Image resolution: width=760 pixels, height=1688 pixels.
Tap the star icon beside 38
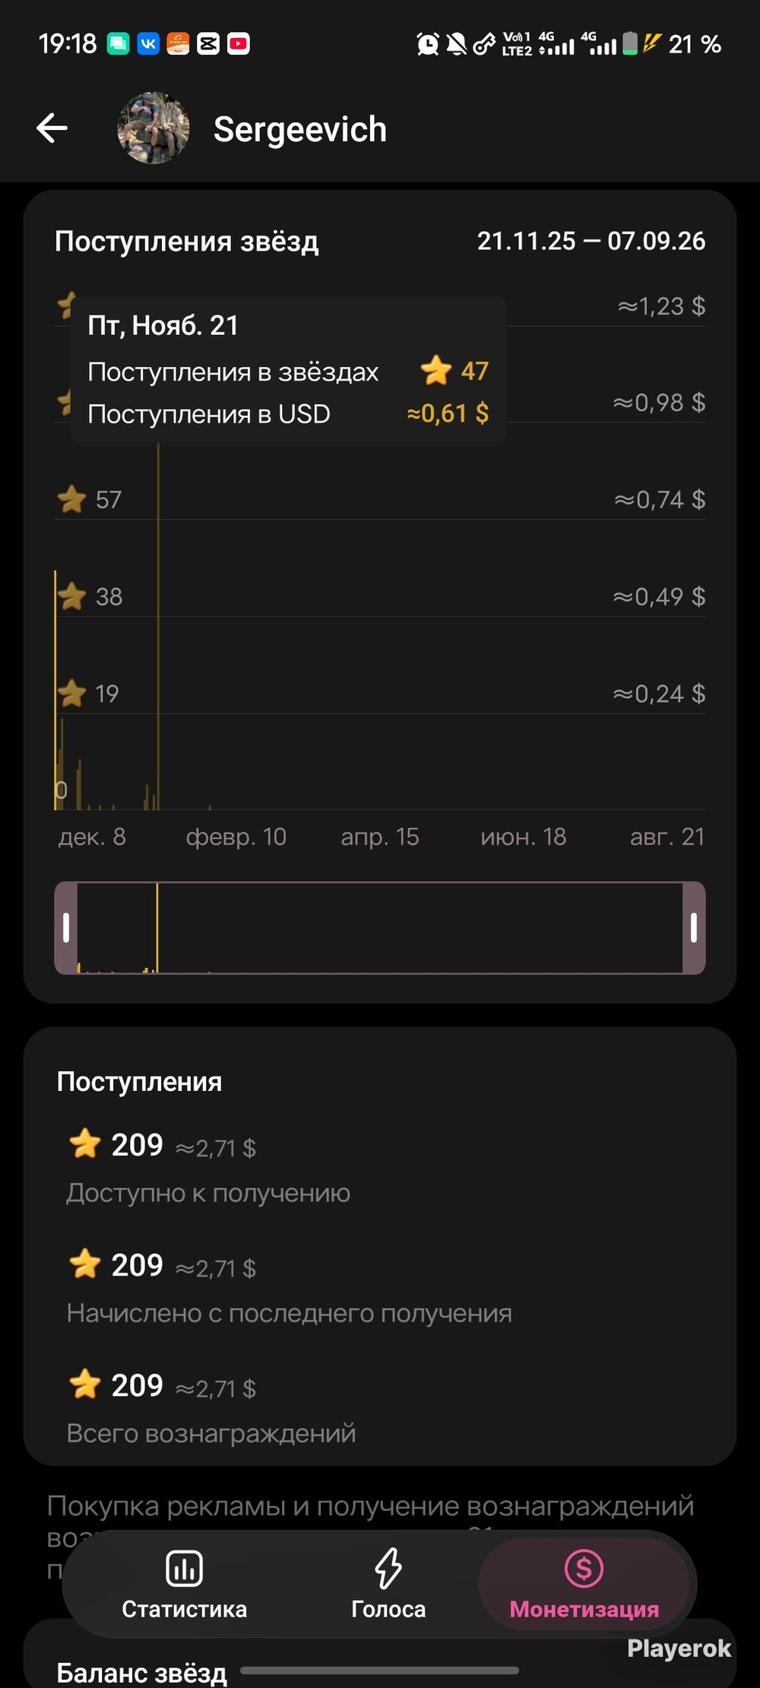[x=72, y=596]
